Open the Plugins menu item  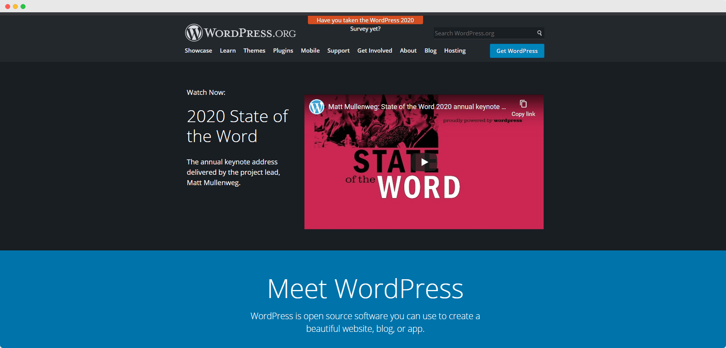(283, 51)
